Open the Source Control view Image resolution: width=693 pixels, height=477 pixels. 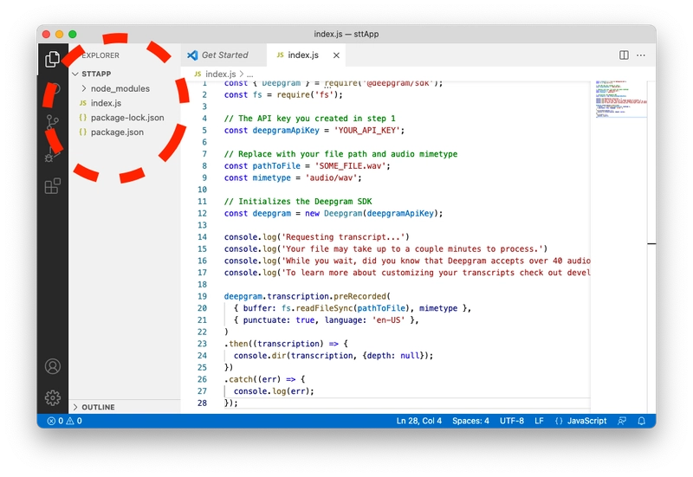53,122
